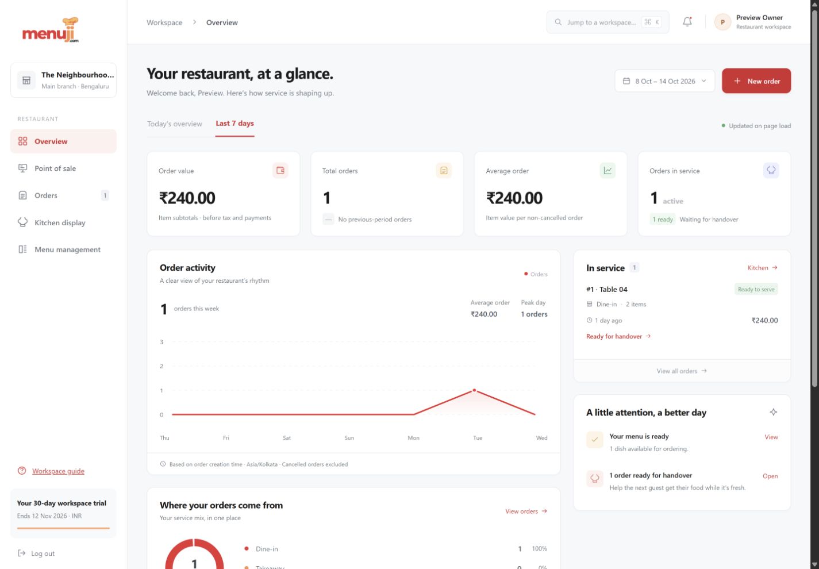819x569 pixels.
Task: Click Log out
Action: (x=43, y=553)
